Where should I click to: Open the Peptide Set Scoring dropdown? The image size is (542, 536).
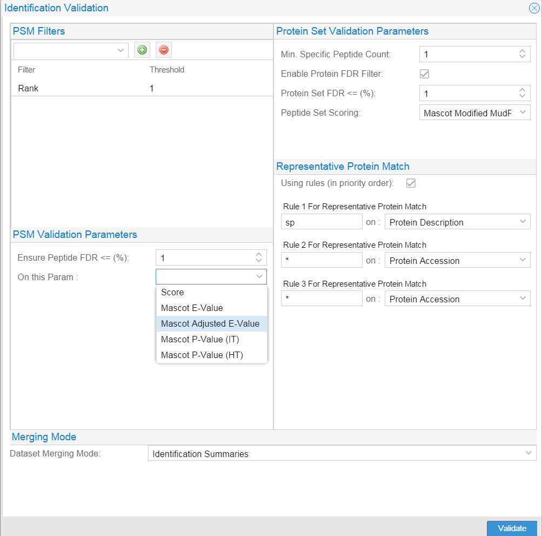pyautogui.click(x=474, y=113)
